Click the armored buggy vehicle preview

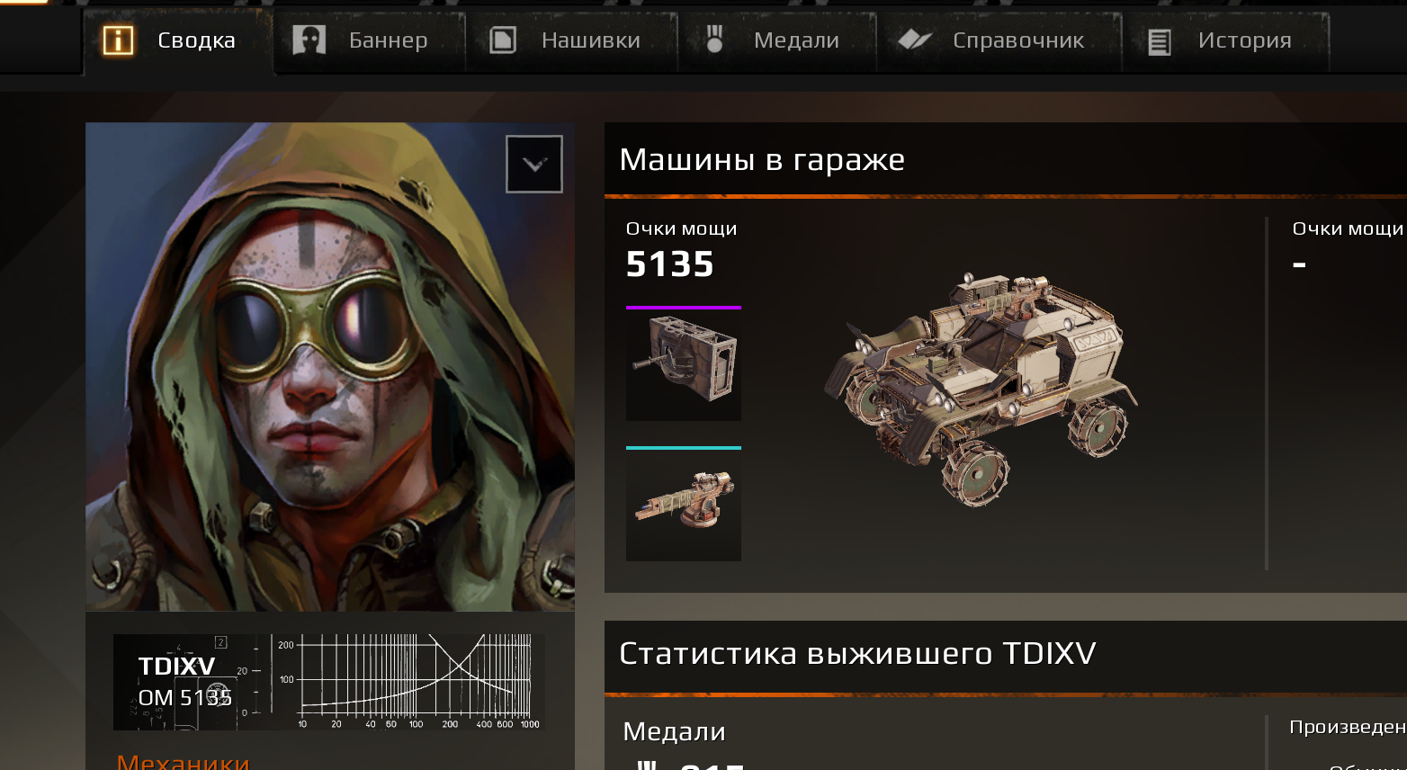[x=981, y=389]
